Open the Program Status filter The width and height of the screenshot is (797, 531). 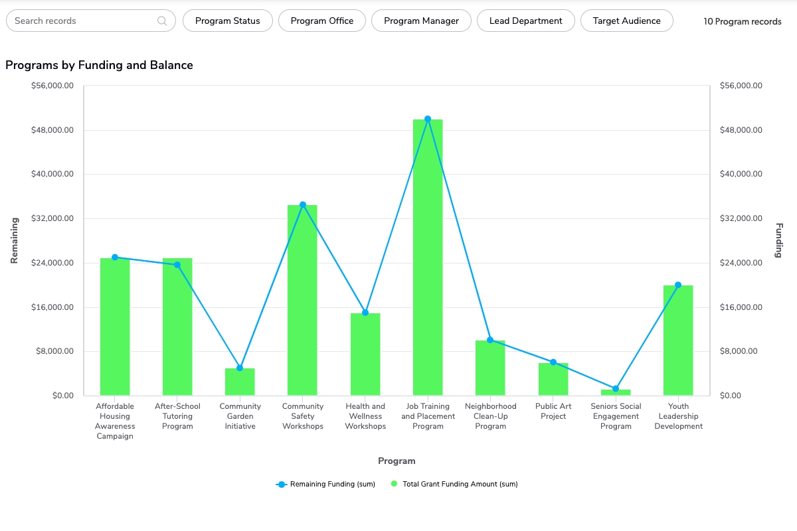tap(227, 21)
